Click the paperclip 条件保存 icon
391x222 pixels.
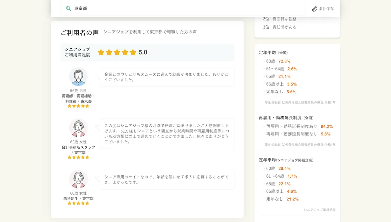(315, 9)
